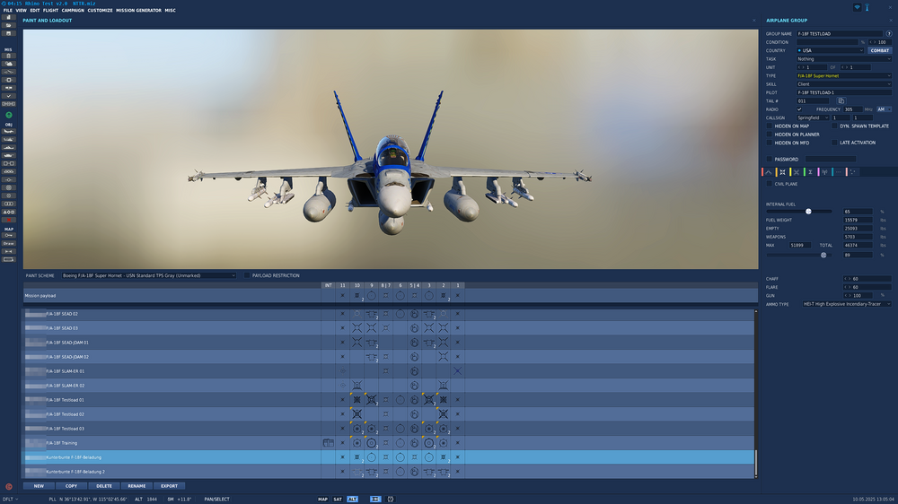Open the briefing clipboard tool

pyautogui.click(x=9, y=56)
